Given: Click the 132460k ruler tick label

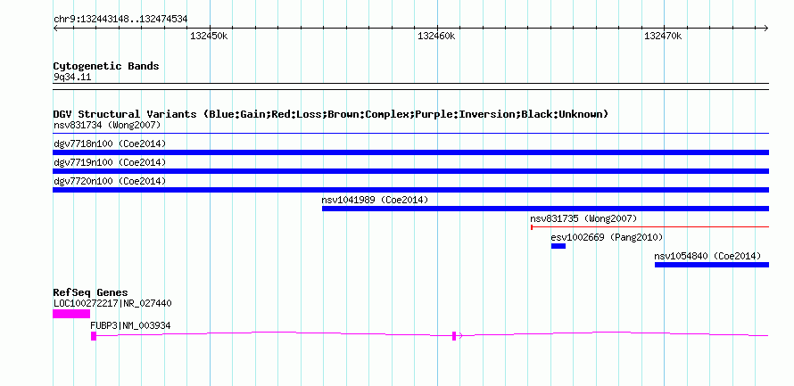Looking at the screenshot, I should point(436,36).
